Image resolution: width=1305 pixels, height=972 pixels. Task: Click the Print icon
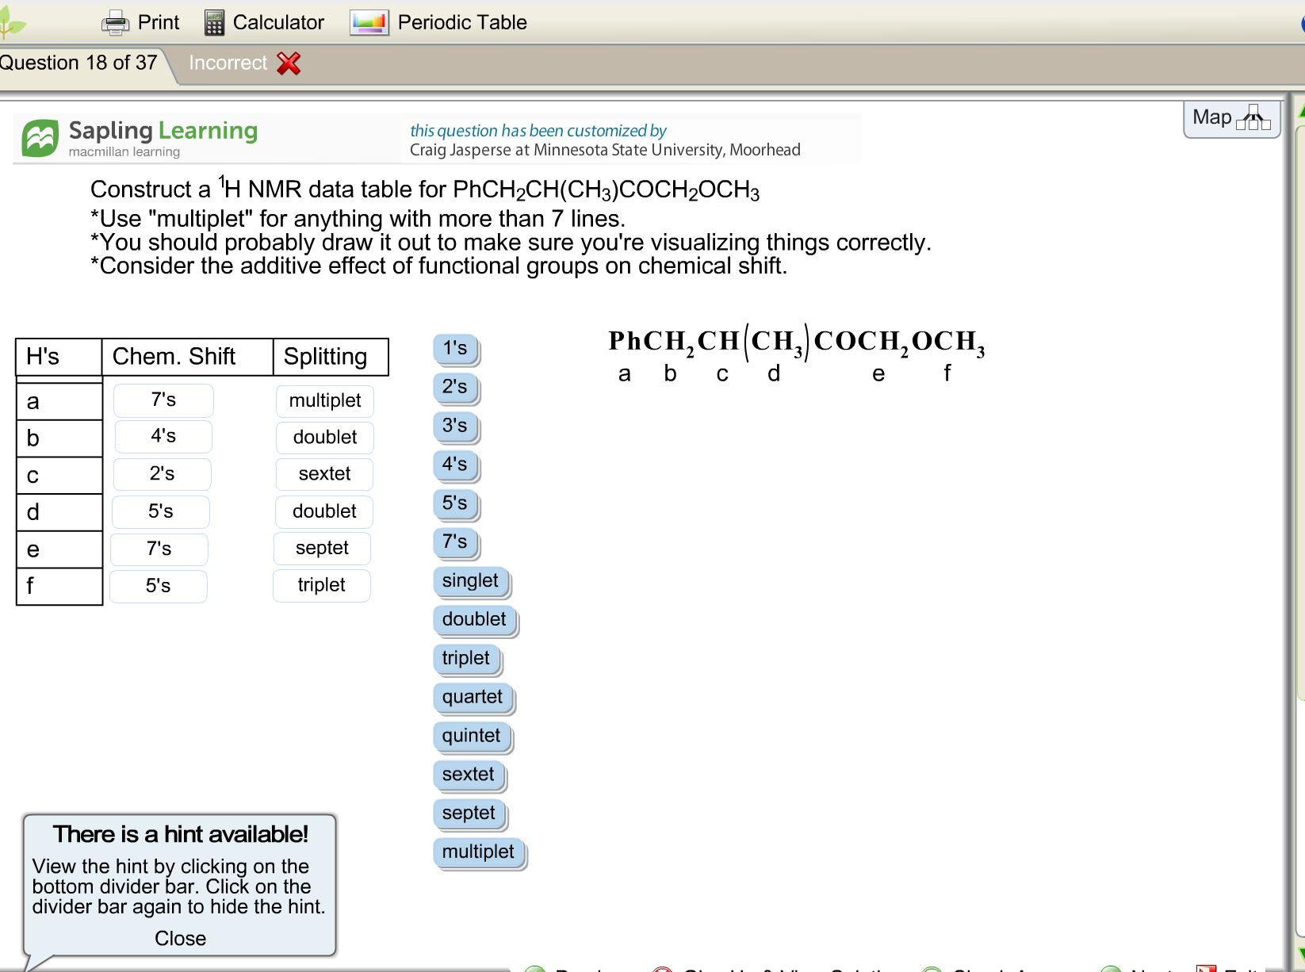[x=116, y=22]
